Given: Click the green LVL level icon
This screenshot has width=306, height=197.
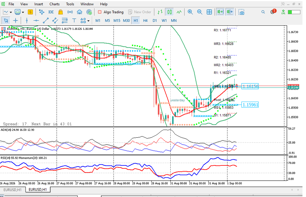Looking at the screenshot, I should 283,12.
